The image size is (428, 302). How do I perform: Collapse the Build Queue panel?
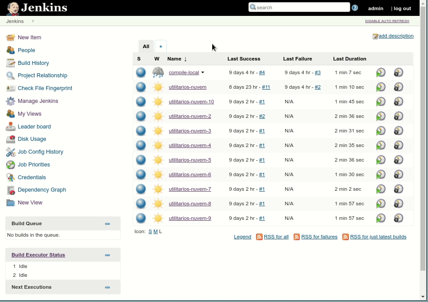(107, 223)
